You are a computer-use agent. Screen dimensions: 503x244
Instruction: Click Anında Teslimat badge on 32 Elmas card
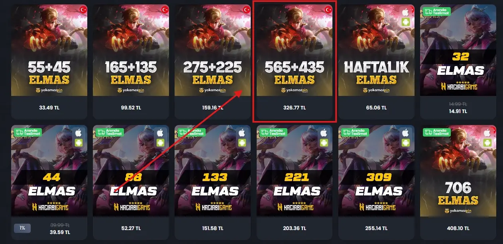pyautogui.click(x=436, y=13)
